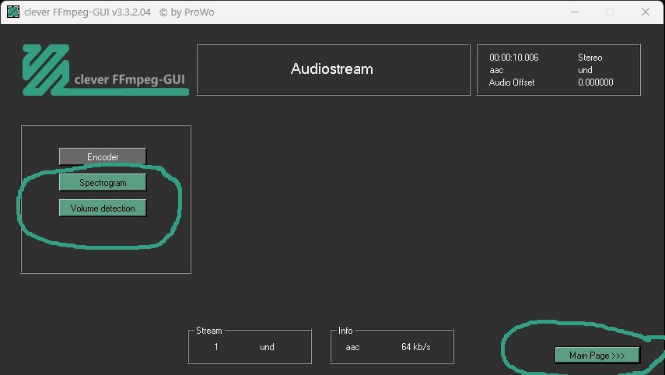Image resolution: width=665 pixels, height=375 pixels.
Task: Click the Stereo channel label
Action: 590,58
